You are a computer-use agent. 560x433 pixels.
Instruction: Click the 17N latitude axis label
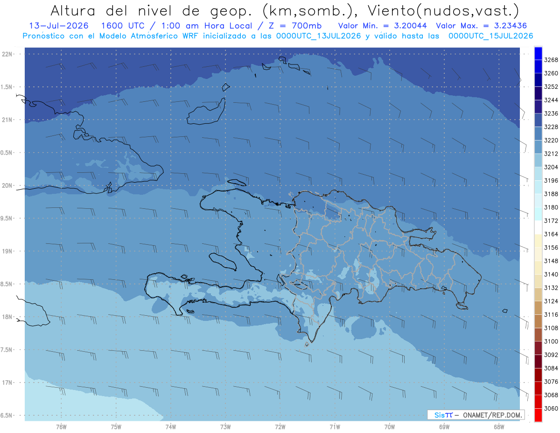pos(7,383)
